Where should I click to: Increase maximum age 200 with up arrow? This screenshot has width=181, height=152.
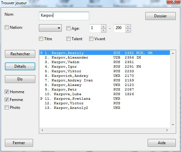(128, 26)
